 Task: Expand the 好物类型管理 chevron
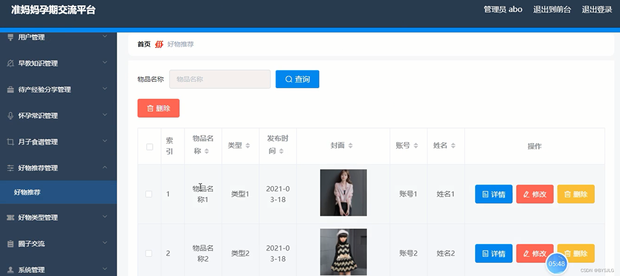click(x=105, y=217)
